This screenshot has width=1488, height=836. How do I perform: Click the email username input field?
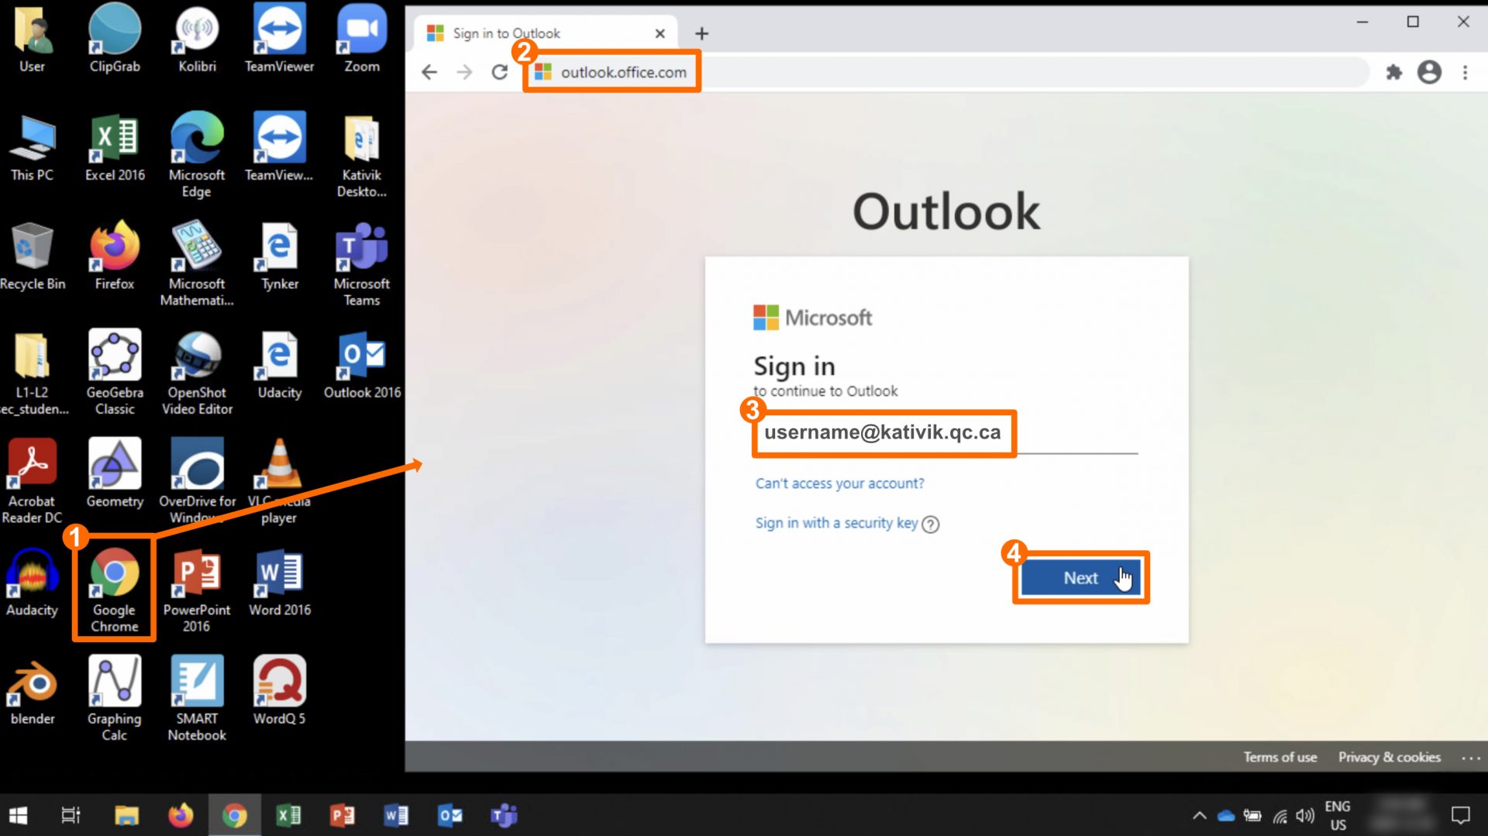(x=944, y=433)
